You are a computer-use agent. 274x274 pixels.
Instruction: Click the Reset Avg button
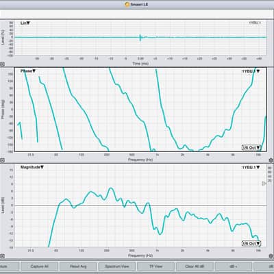(x=78, y=266)
